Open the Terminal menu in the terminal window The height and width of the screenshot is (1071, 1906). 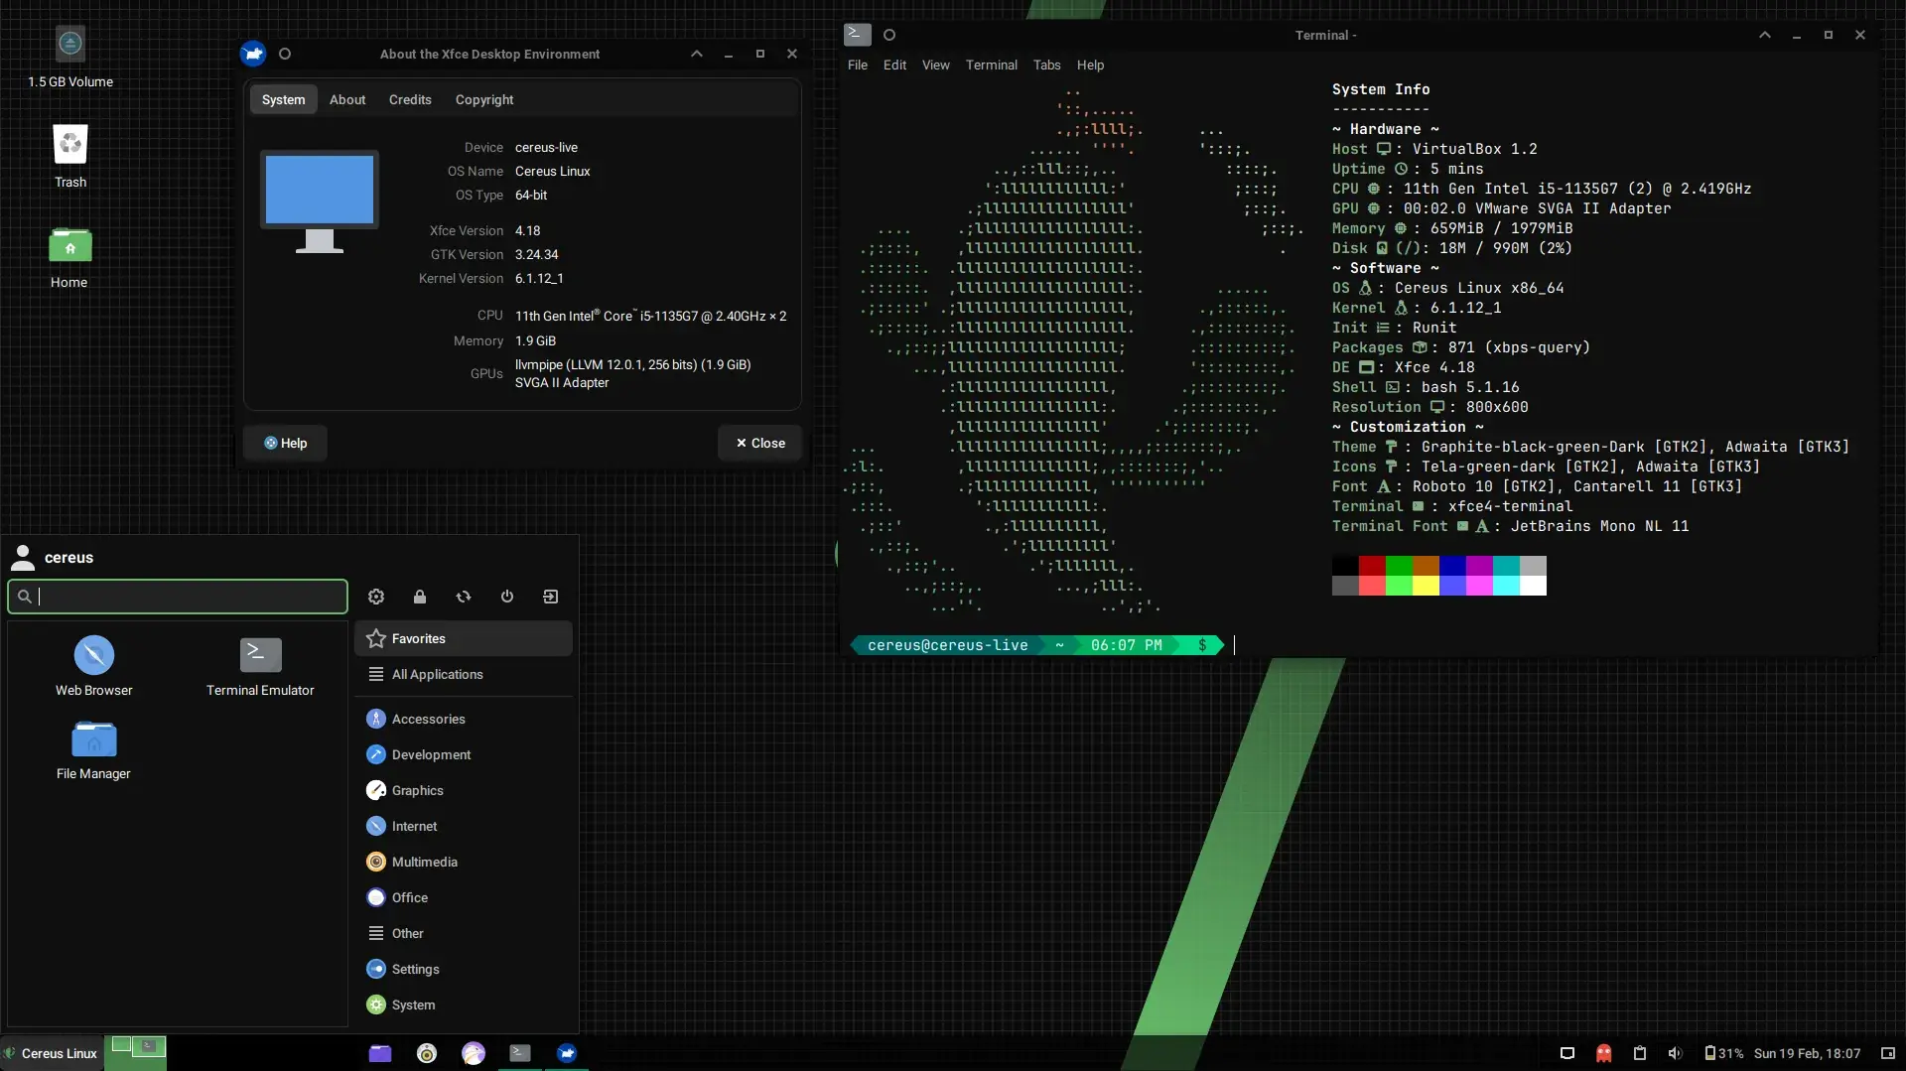[x=990, y=65]
